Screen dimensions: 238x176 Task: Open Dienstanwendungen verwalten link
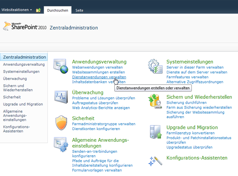coord(99,77)
